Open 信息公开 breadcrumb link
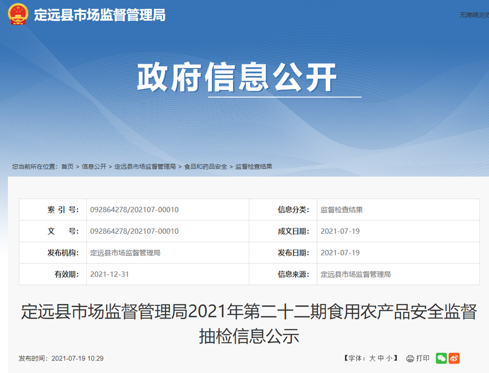Viewport: 489px width, 373px height. (x=94, y=166)
